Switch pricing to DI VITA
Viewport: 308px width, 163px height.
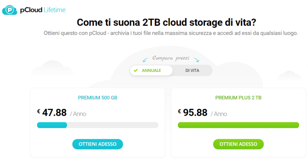pos(192,71)
